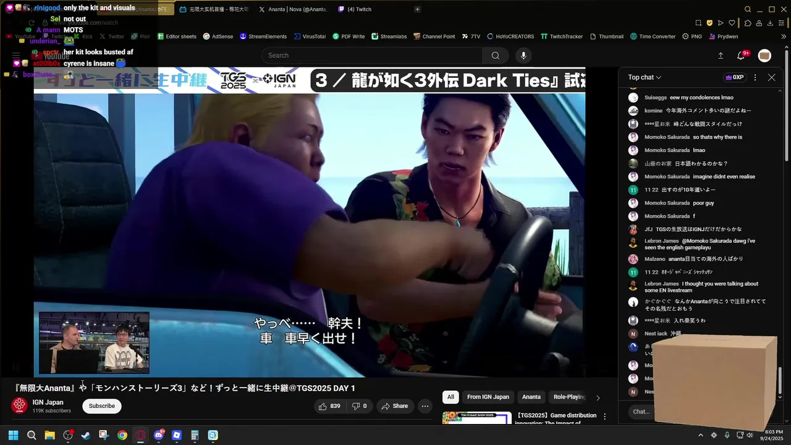Click the Share button

[394, 406]
